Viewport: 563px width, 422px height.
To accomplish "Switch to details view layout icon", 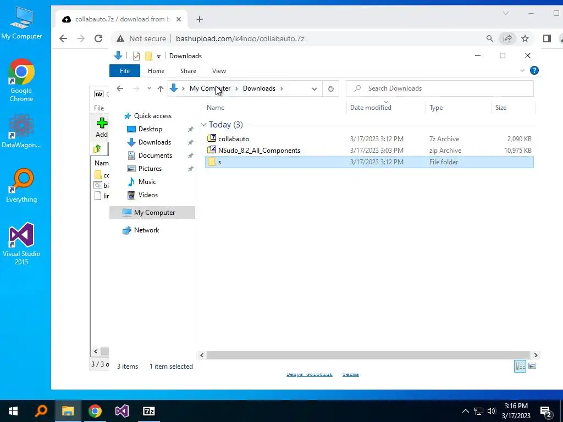I will click(x=520, y=366).
